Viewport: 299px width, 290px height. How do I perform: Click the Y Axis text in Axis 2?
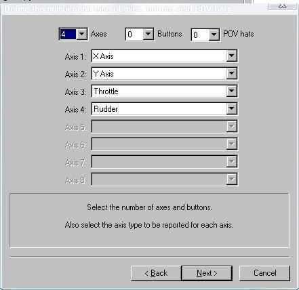coord(103,74)
